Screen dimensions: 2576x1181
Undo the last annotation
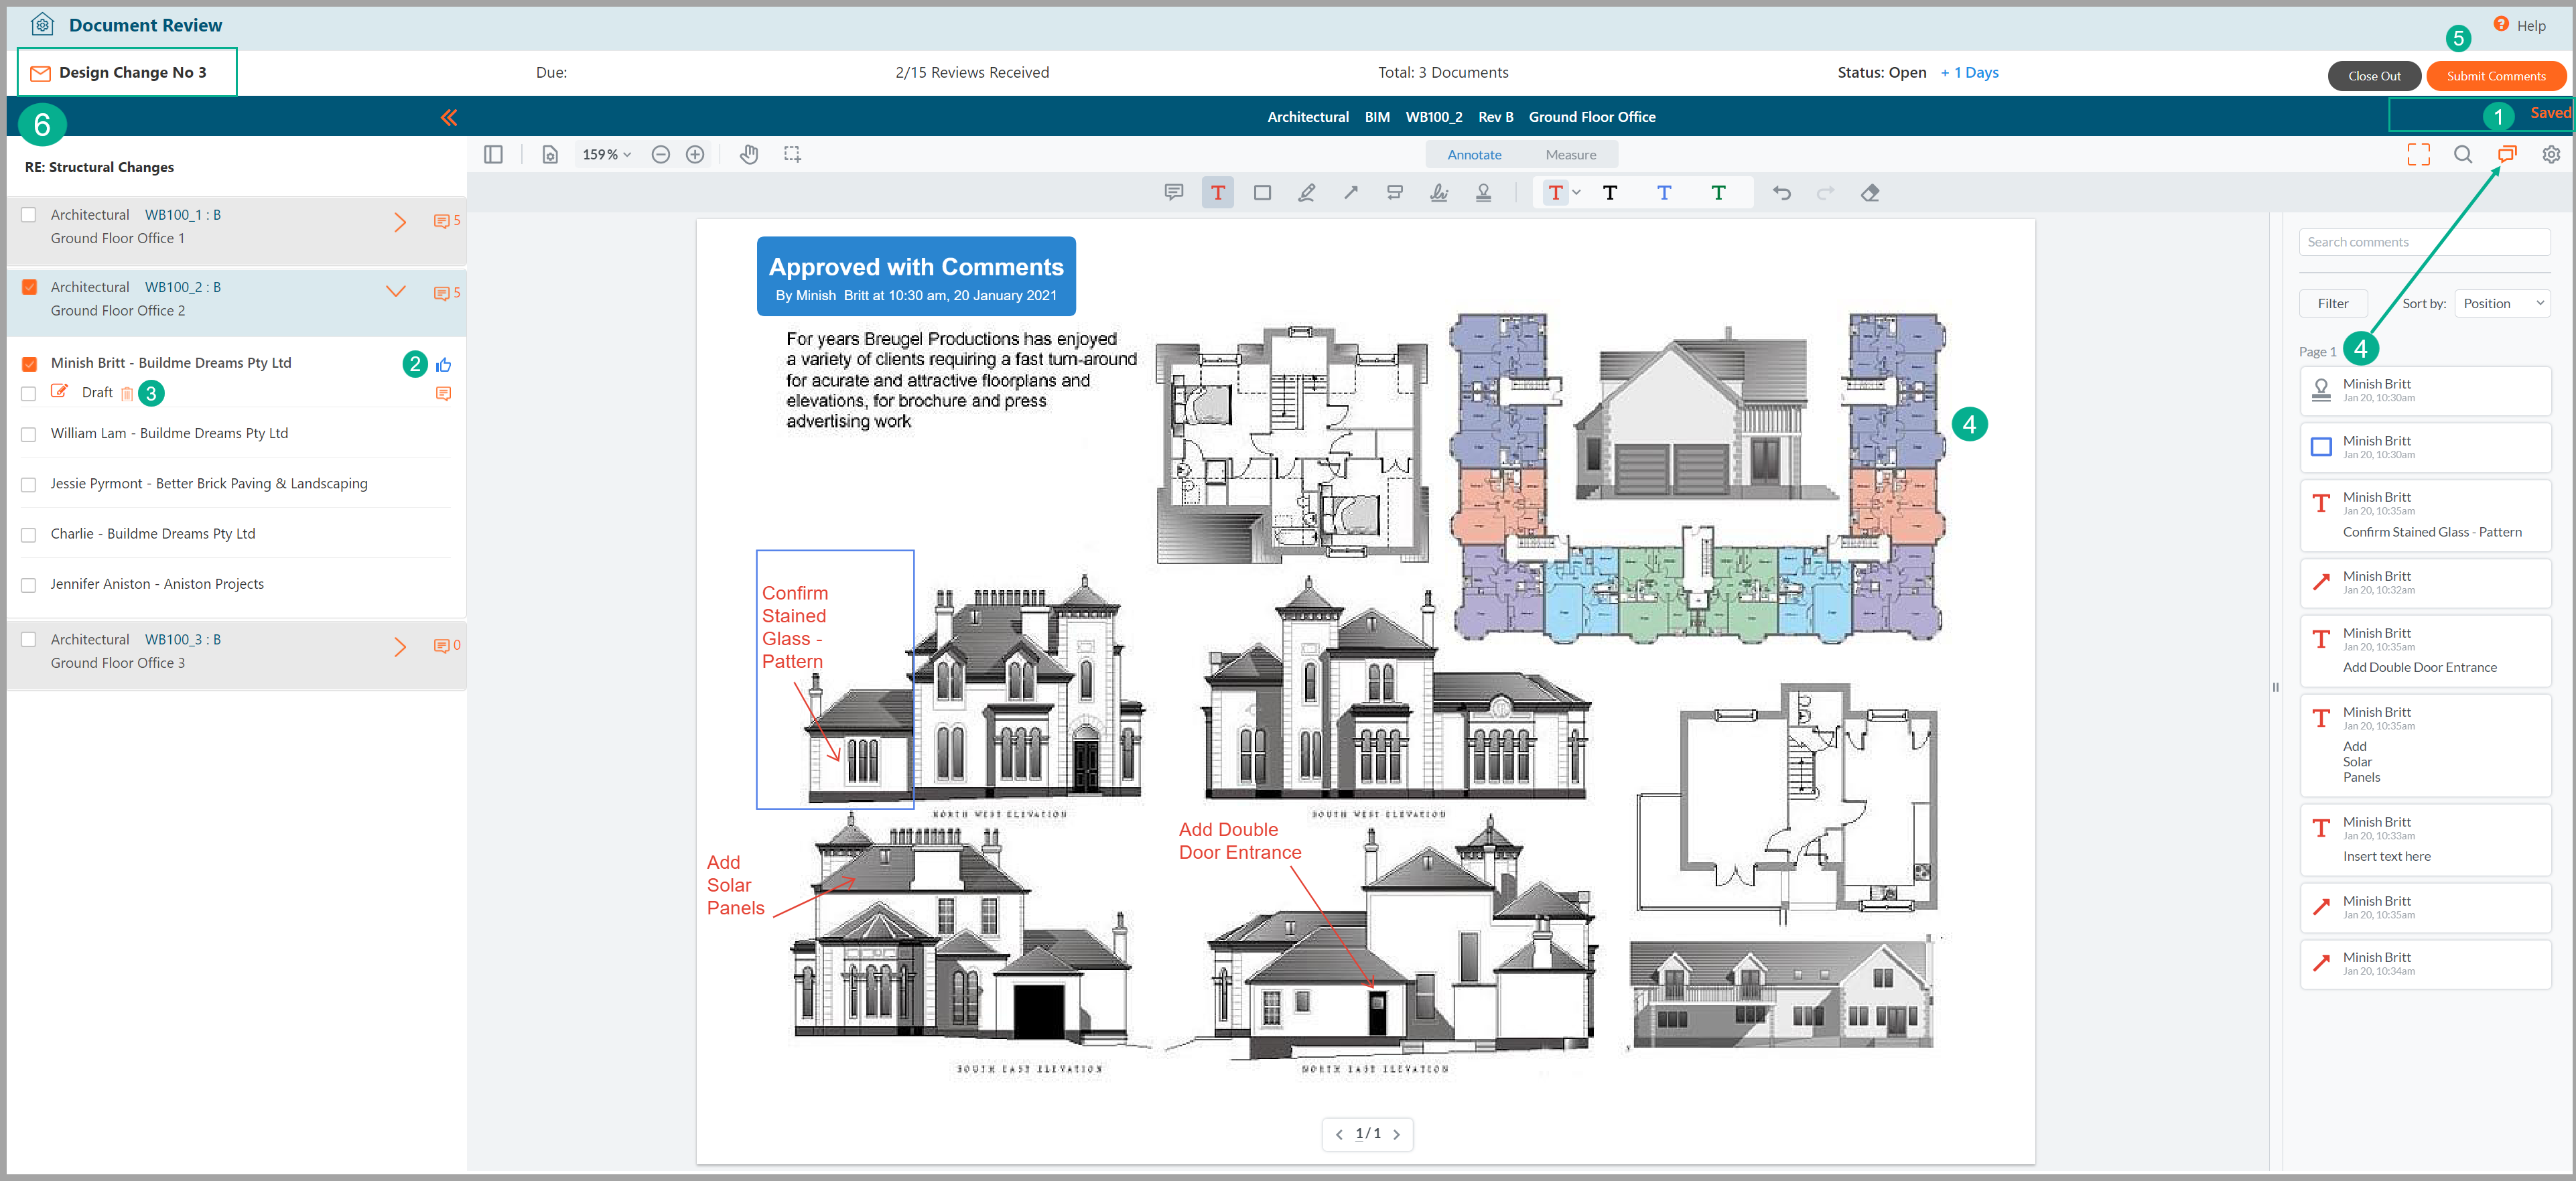(1782, 192)
